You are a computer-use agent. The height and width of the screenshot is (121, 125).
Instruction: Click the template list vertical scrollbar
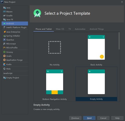click(x=119, y=41)
